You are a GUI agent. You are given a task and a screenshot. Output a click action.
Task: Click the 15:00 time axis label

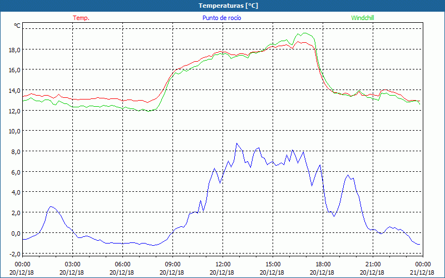point(273,265)
